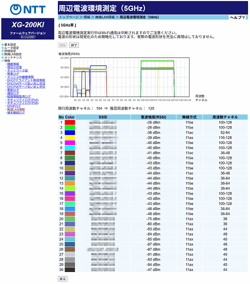Open the 機器情報 page link
Image resolution: width=250 pixels, height=284 pixels.
[13, 64]
